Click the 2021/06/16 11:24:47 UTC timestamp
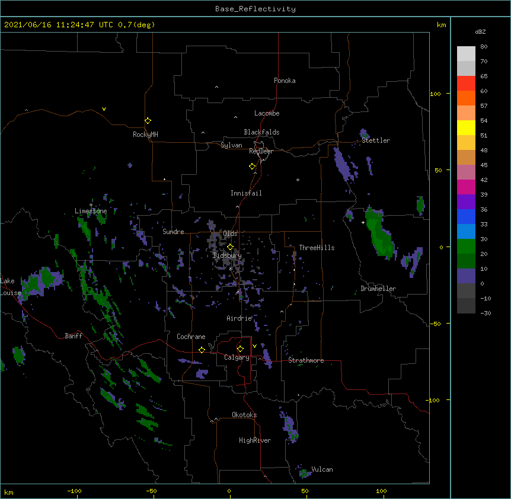Screen dimensions: 511x499 79,25
